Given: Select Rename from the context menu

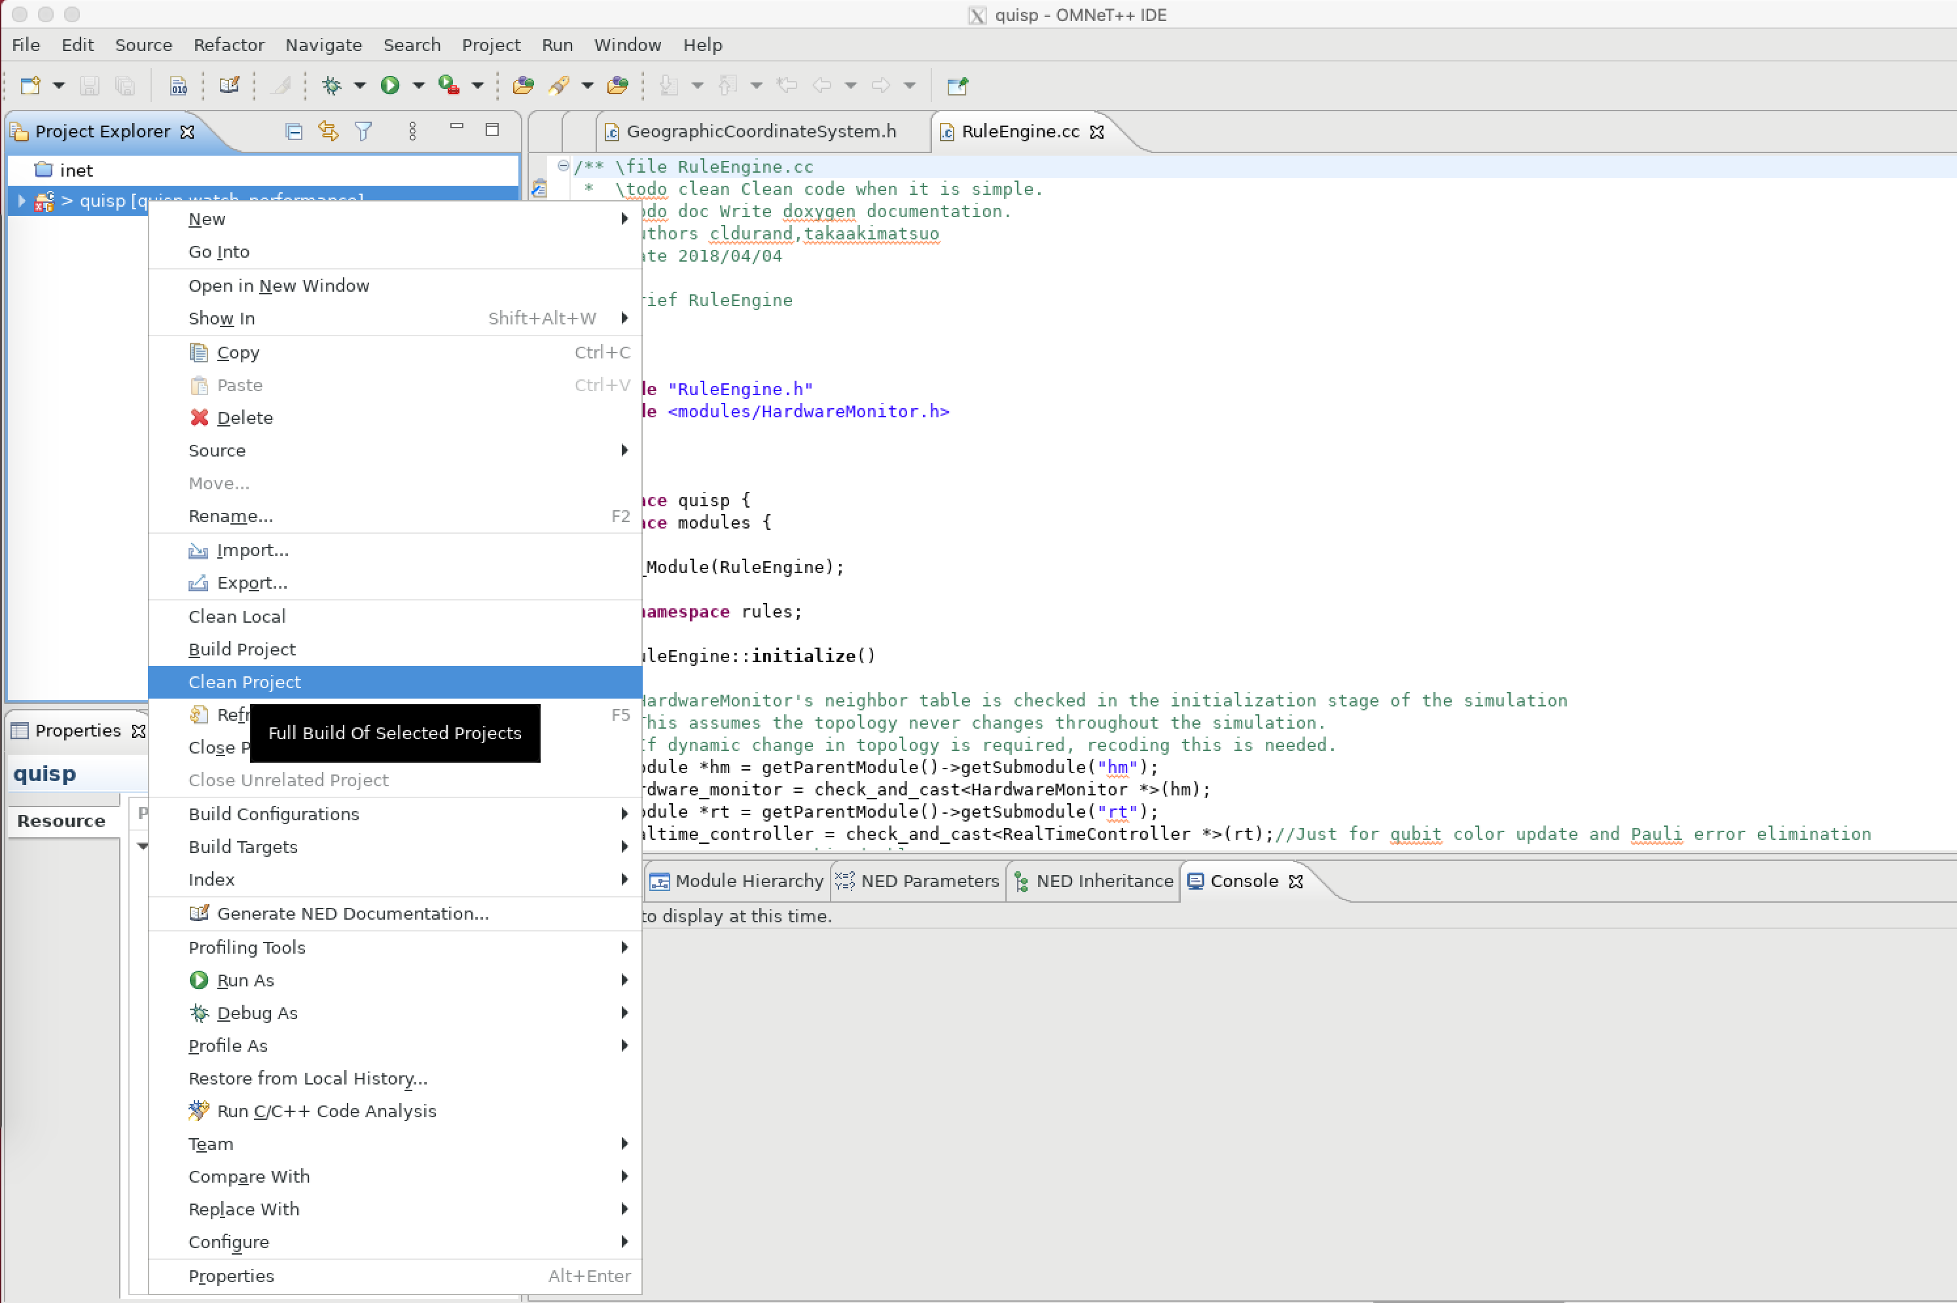Looking at the screenshot, I should (230, 516).
